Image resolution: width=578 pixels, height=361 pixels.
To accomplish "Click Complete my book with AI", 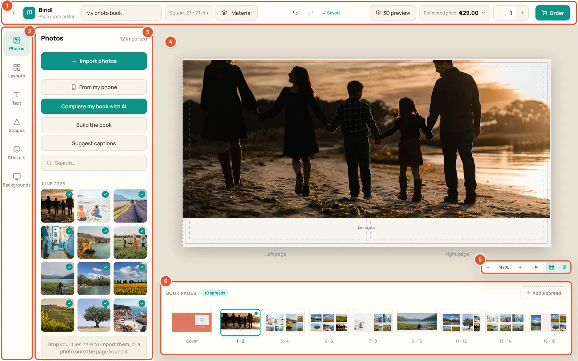I will 94,106.
